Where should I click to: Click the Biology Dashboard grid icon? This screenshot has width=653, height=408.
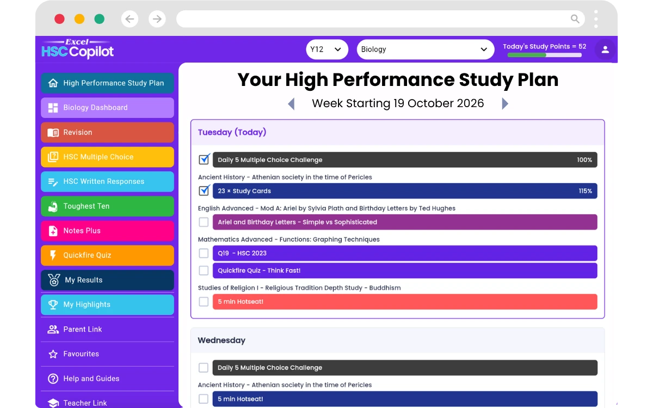53,108
